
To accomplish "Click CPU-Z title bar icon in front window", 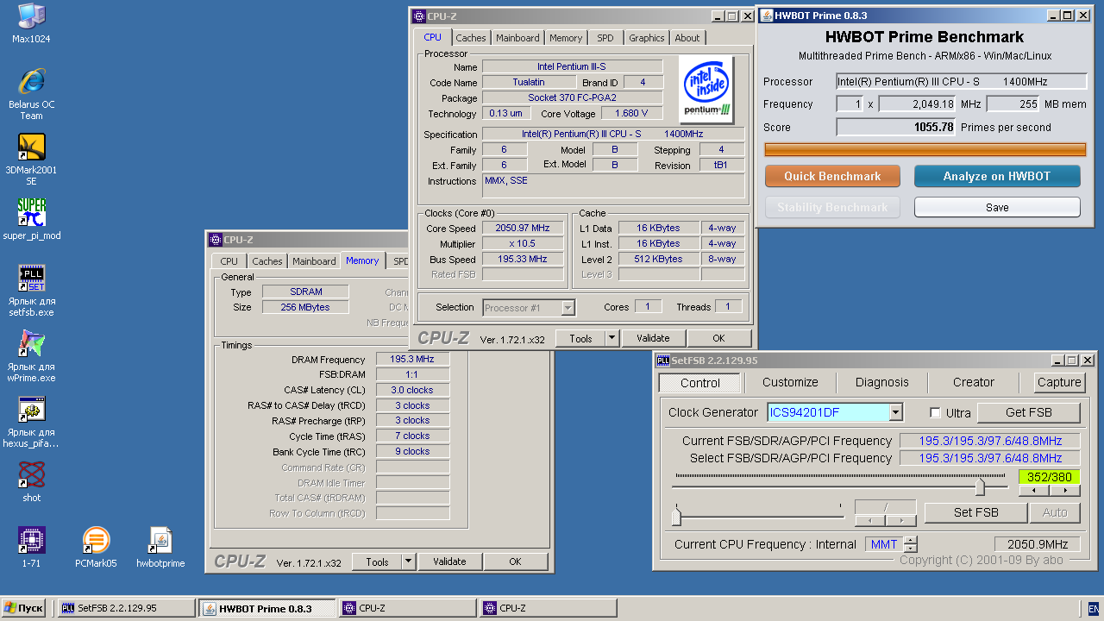I will (x=419, y=16).
